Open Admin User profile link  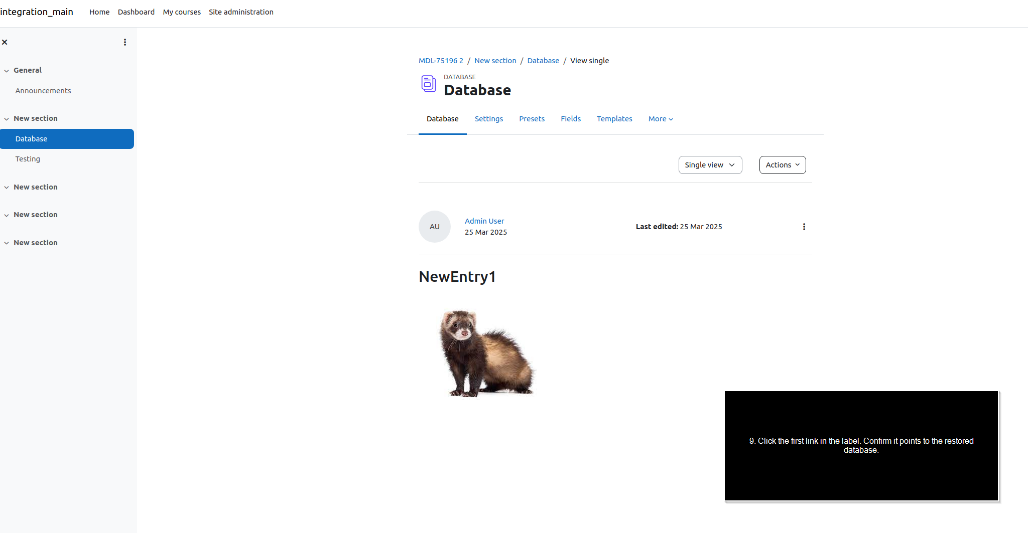(x=484, y=221)
